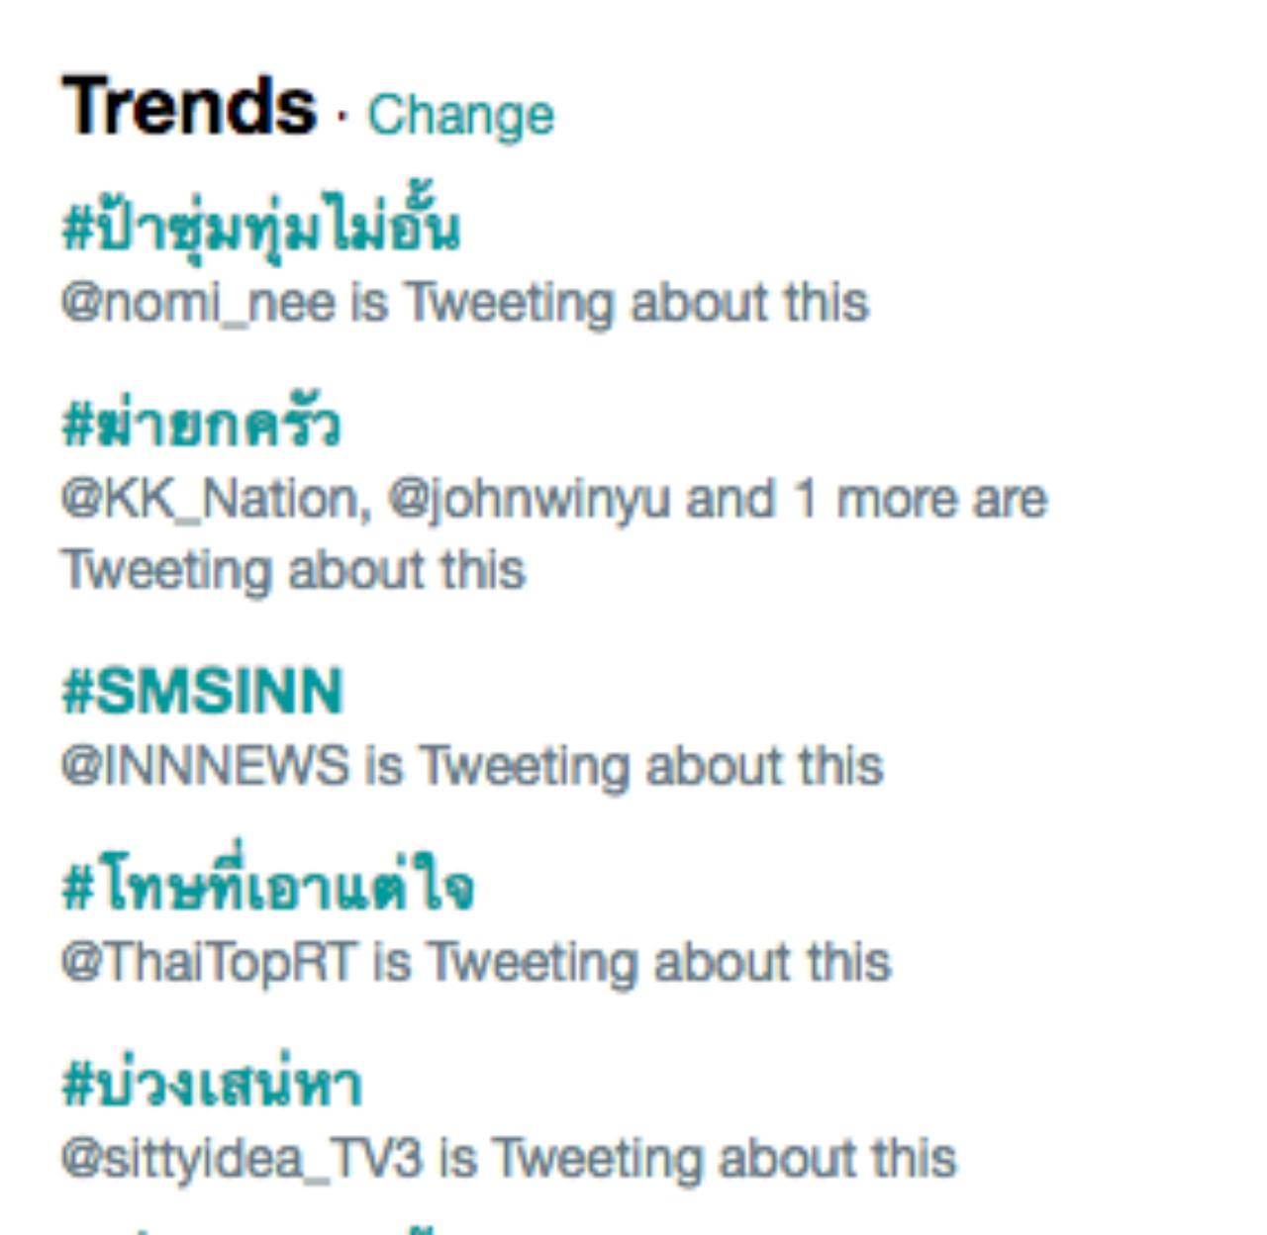Click the Trends heading
Viewport: 1267px width, 1235px height.
[188, 107]
